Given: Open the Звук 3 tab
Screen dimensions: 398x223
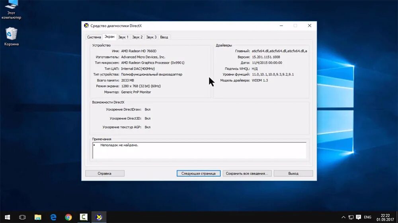Looking at the screenshot, I should tap(151, 37).
